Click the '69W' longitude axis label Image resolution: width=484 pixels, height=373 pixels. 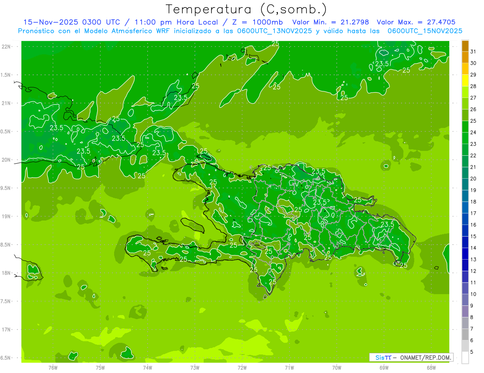coord(384,367)
